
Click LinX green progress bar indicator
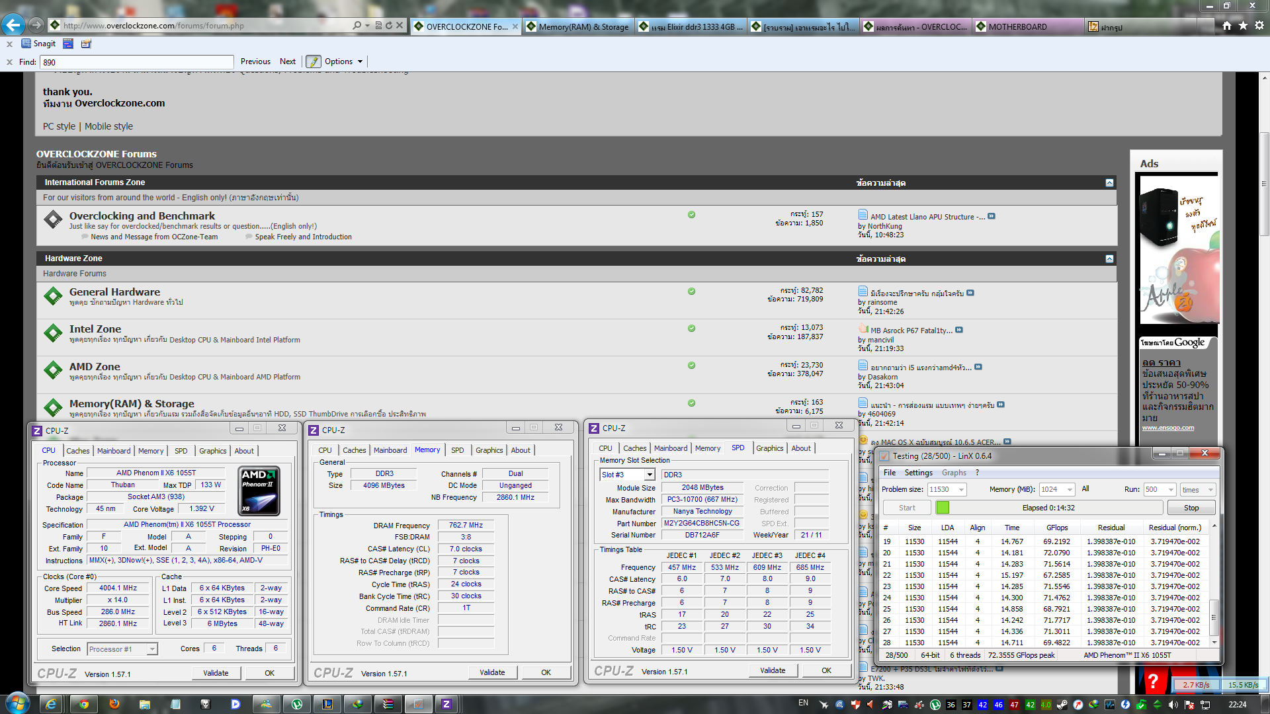pos(943,508)
